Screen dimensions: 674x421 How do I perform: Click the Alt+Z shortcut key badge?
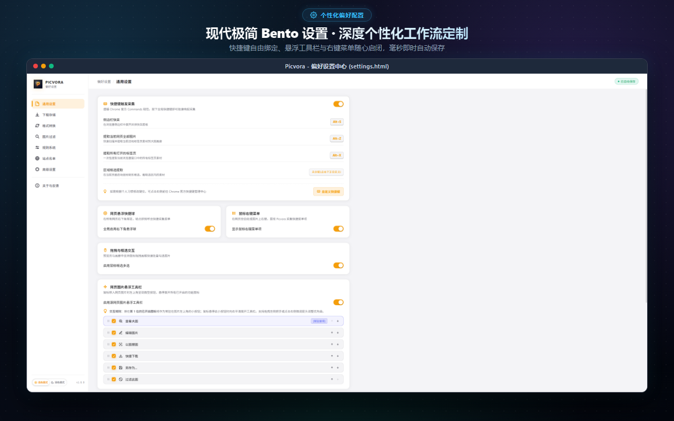pyautogui.click(x=337, y=138)
